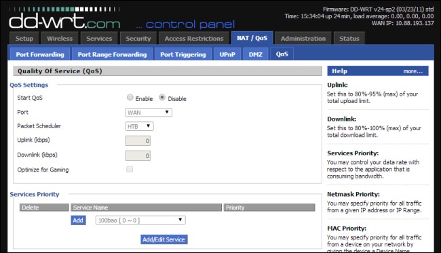Select the NAT / QoS tab

click(252, 38)
